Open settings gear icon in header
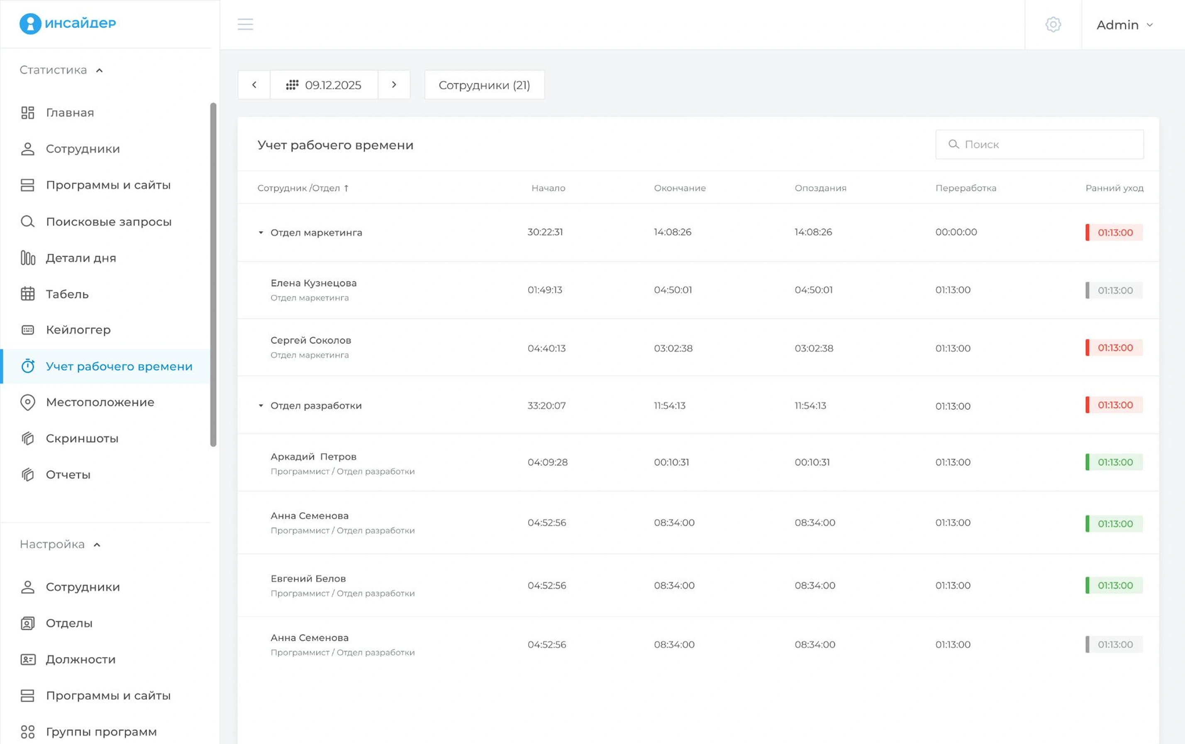Viewport: 1185px width, 744px height. point(1053,24)
